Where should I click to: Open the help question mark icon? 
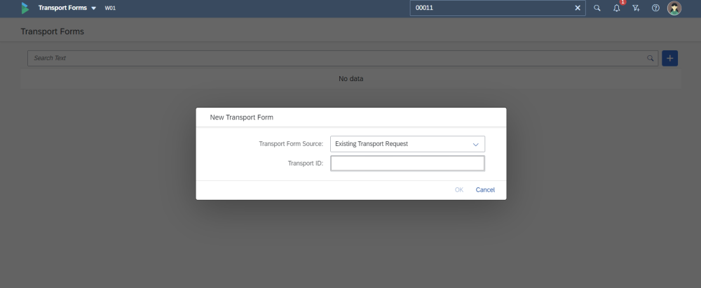pyautogui.click(x=655, y=8)
